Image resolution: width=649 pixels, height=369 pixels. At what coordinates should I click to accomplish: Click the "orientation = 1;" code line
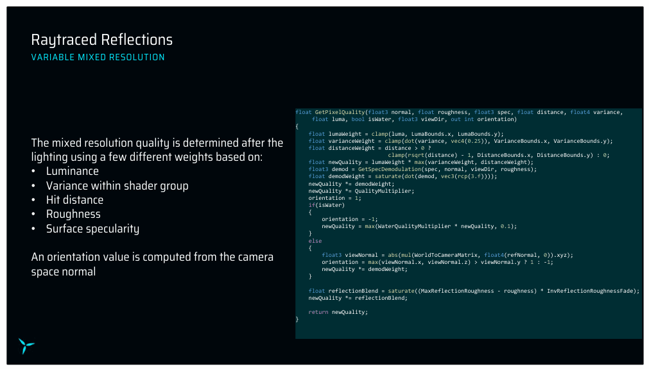click(335, 198)
